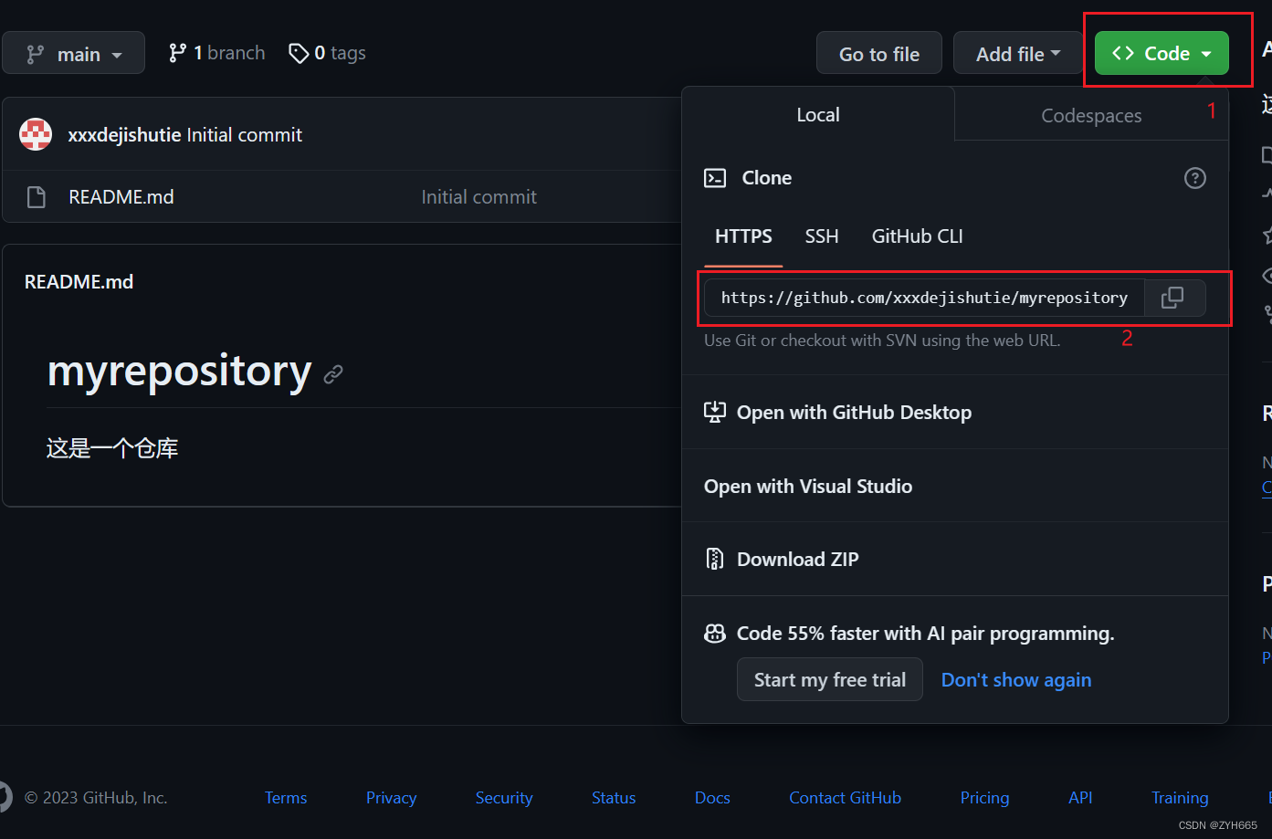Open the README.md file row link
The image size is (1272, 839).
pos(121,197)
